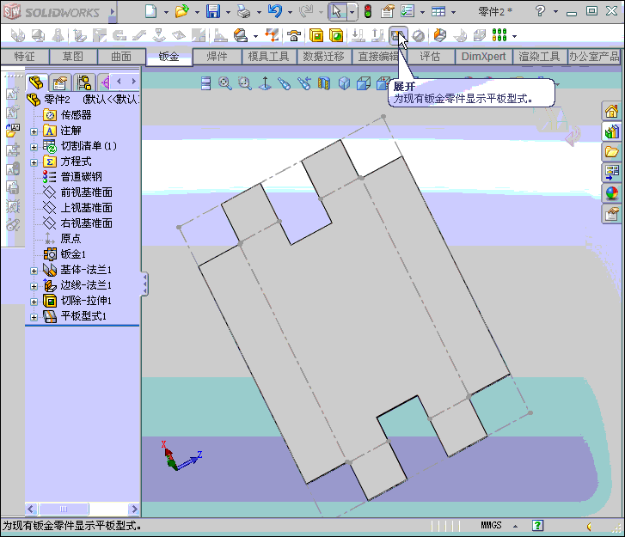The width and height of the screenshot is (625, 537).
Task: Expand the 基体-法兰1 feature
Action: (x=34, y=271)
